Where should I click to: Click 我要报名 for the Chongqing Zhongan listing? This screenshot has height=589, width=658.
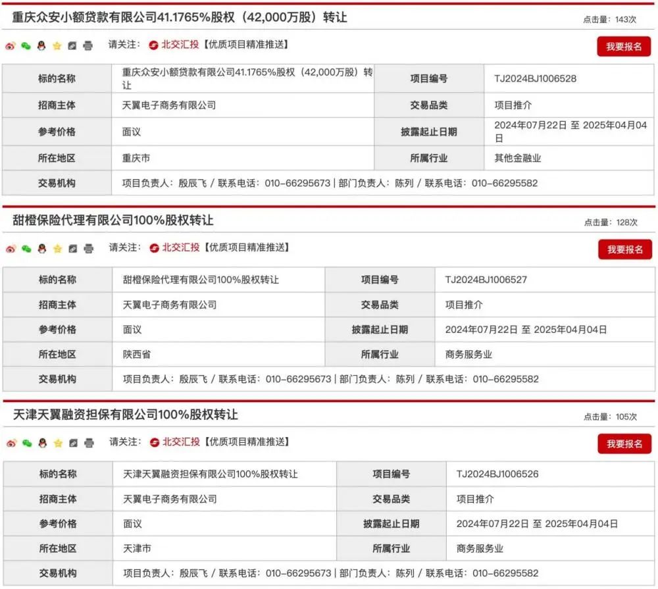[624, 47]
